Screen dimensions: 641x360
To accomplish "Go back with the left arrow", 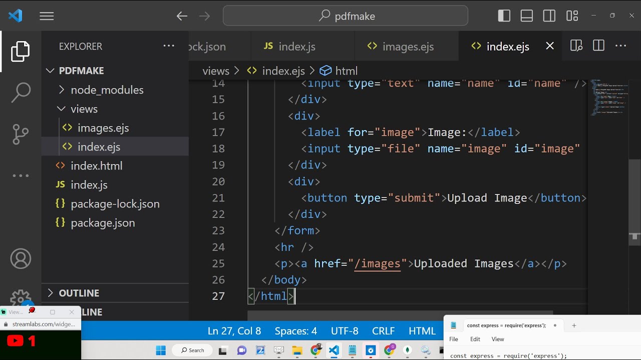I will tap(182, 16).
